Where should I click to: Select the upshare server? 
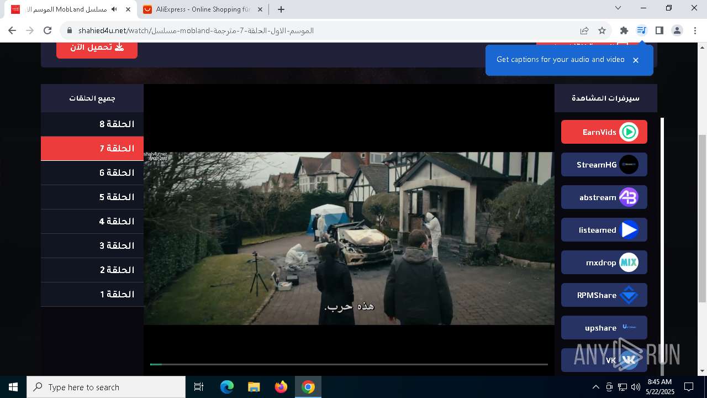coord(604,328)
